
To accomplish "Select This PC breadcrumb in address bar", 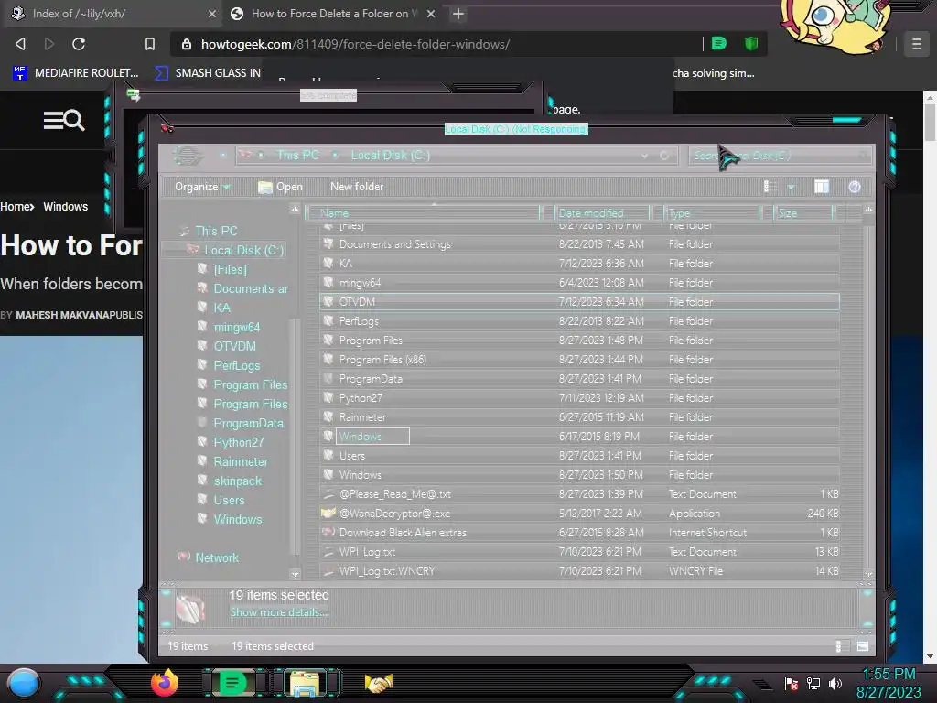I will point(297,155).
